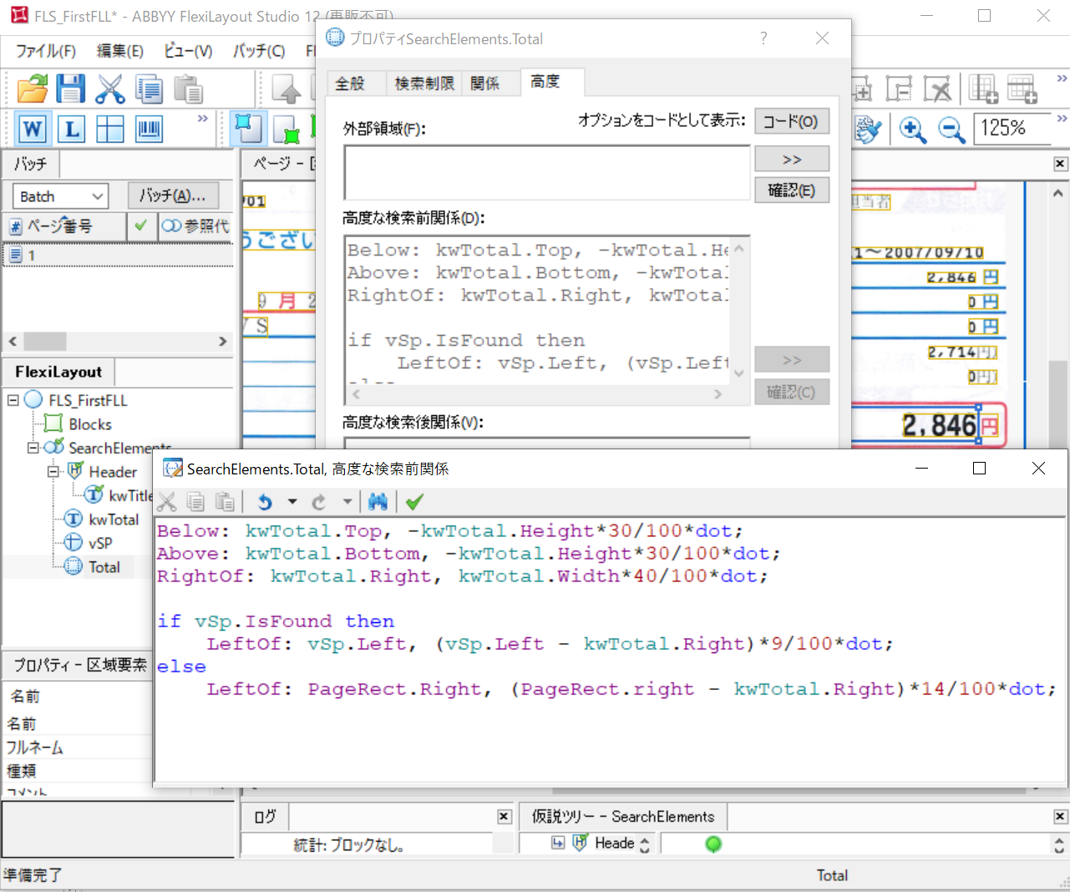
Task: Toggle the L lines display button
Action: [72, 129]
